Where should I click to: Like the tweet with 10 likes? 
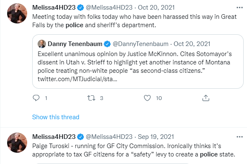147,98
